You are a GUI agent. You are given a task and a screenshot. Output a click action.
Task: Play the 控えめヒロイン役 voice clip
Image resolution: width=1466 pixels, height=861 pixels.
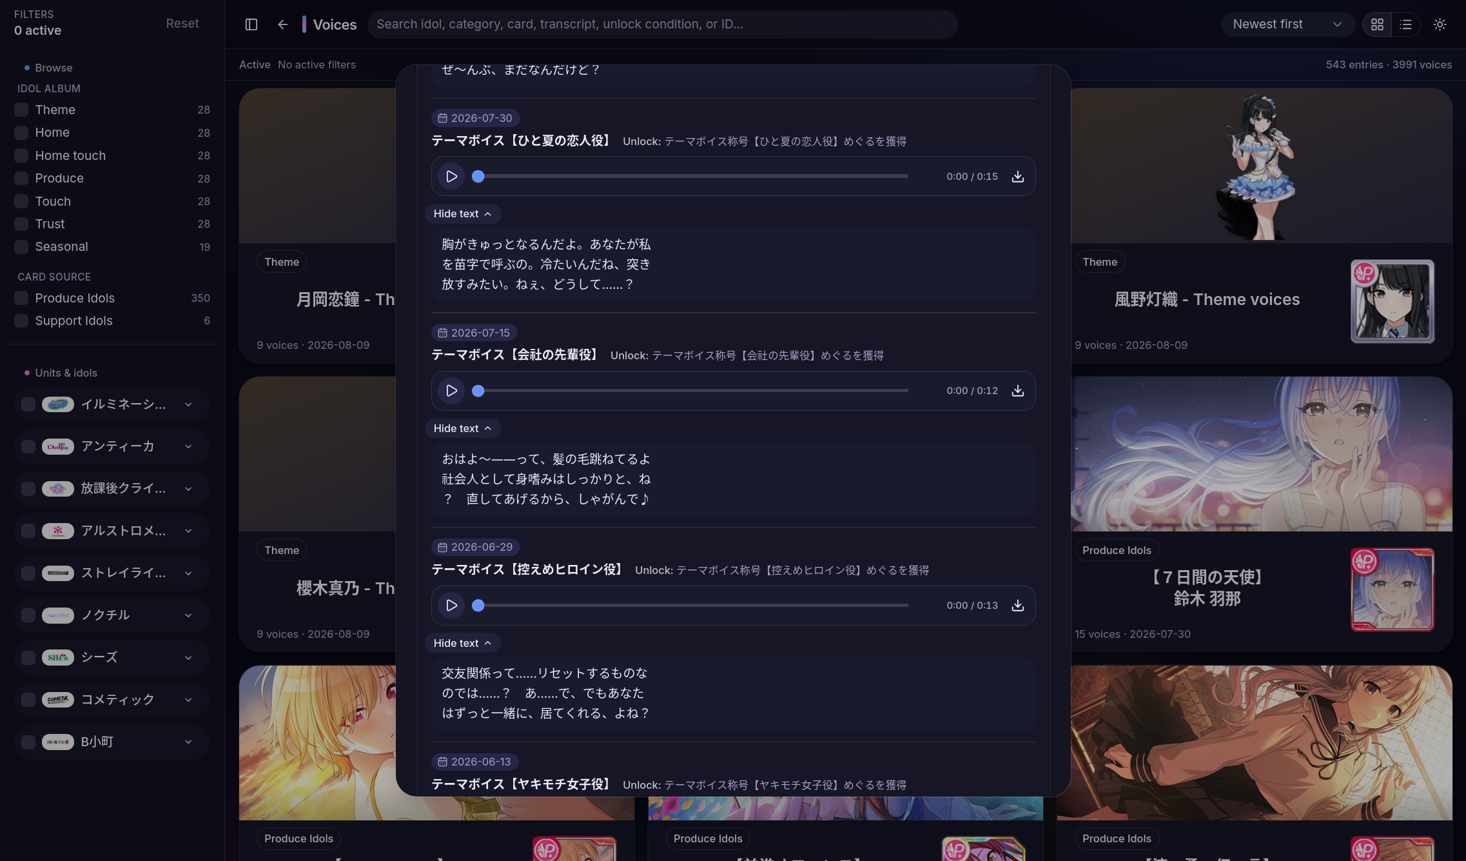(x=451, y=606)
